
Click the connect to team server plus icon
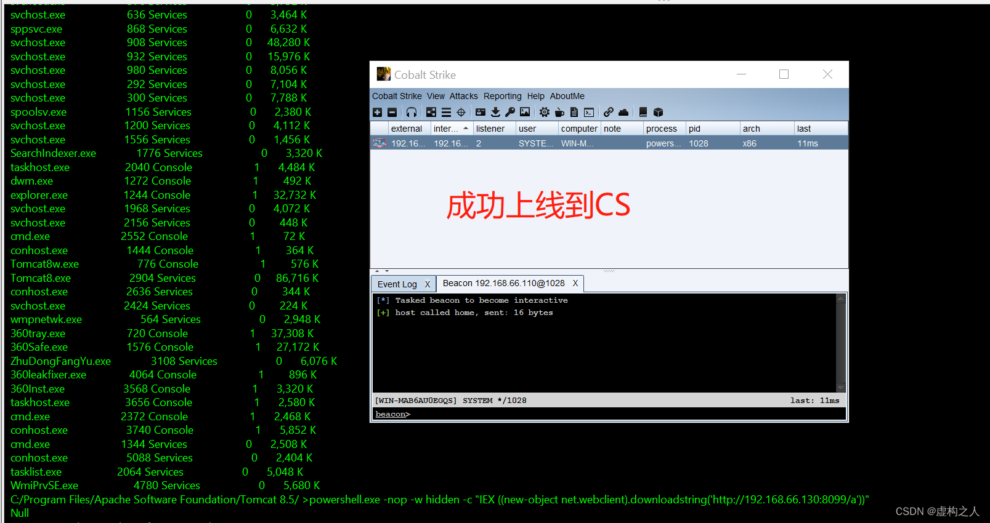(377, 112)
